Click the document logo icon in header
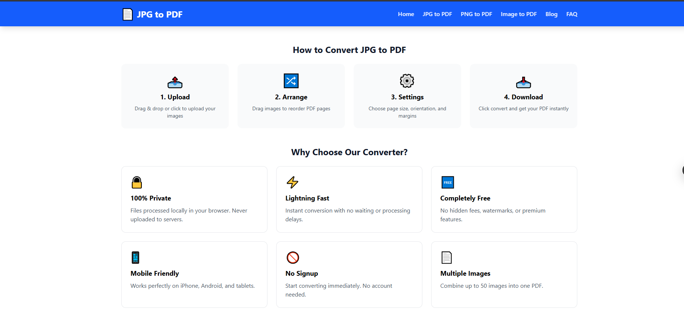 (128, 14)
